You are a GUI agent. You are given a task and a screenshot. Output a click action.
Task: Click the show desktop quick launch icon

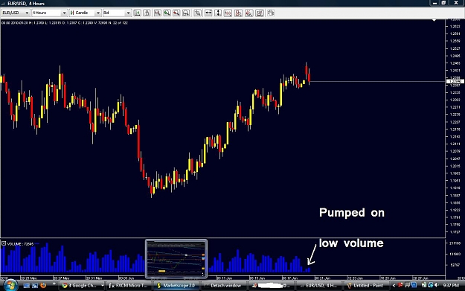pos(26,285)
